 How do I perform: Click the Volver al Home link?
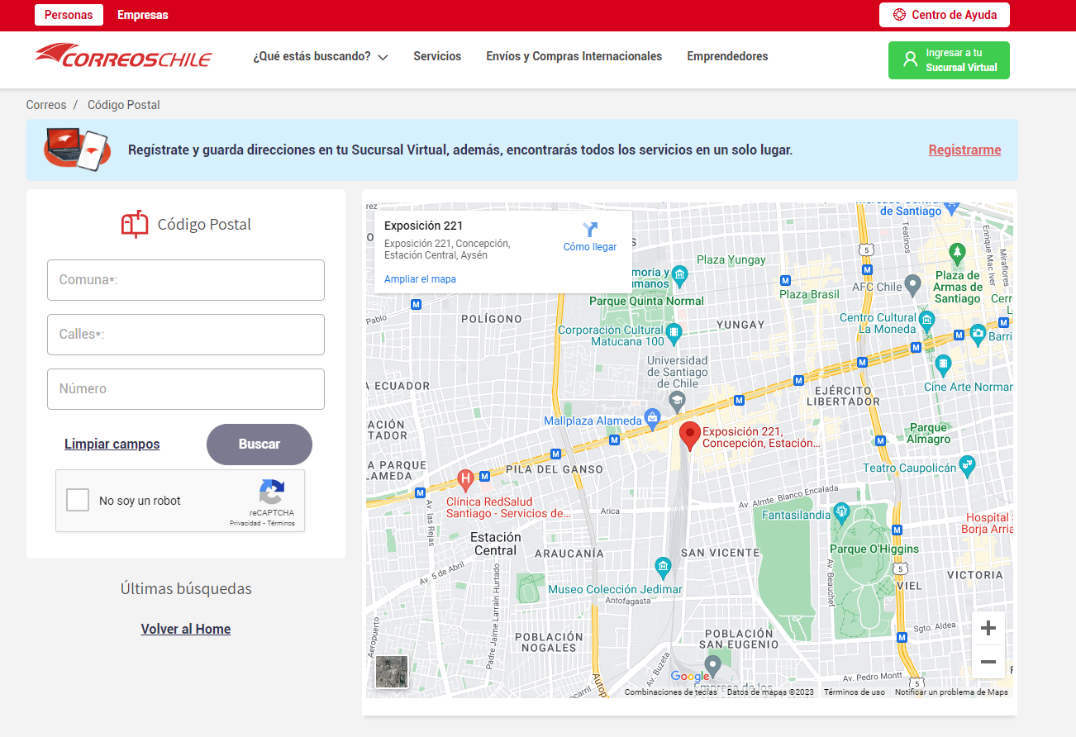click(186, 629)
